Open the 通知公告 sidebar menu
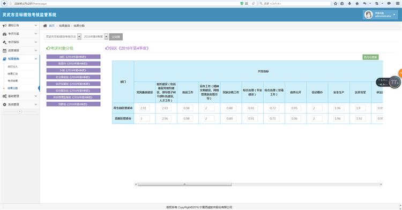The width and height of the screenshot is (402, 210). click(x=20, y=25)
